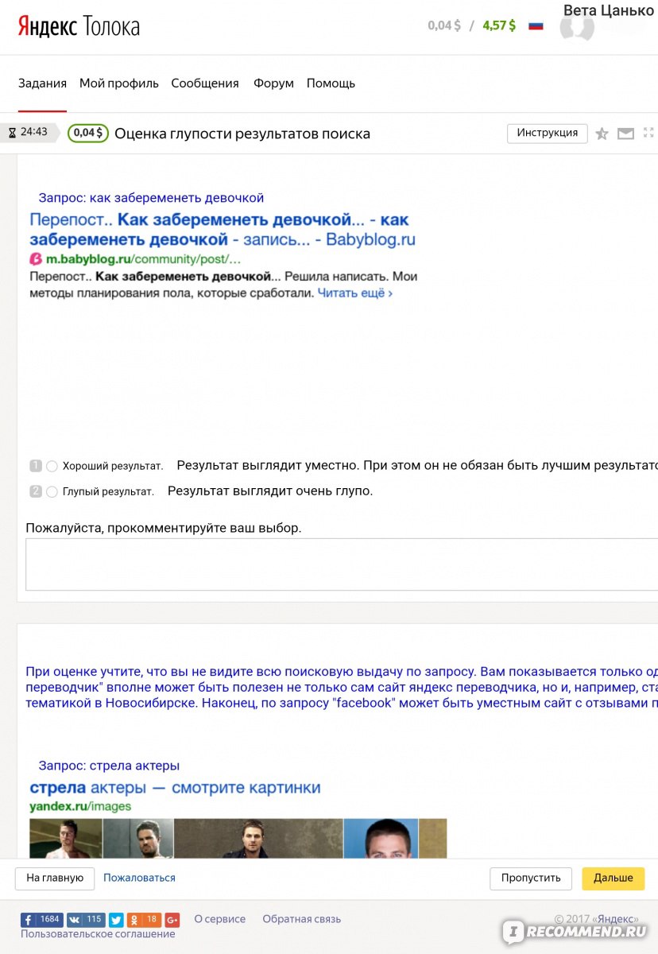The height and width of the screenshot is (954, 658).
Task: Open the Помощь tab
Action: click(331, 83)
